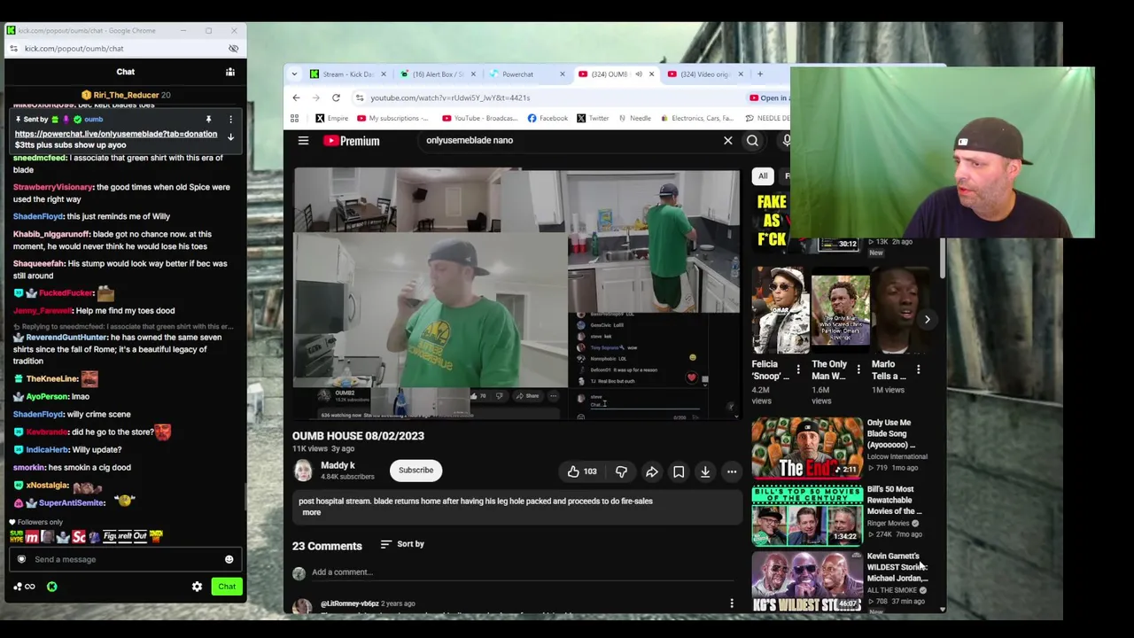The image size is (1134, 638).
Task: Close the Powerchat tab
Action: click(562, 74)
